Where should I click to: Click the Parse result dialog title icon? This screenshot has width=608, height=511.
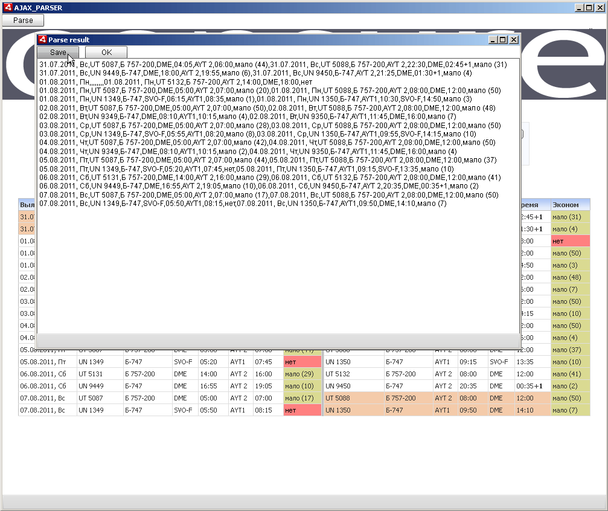point(42,40)
